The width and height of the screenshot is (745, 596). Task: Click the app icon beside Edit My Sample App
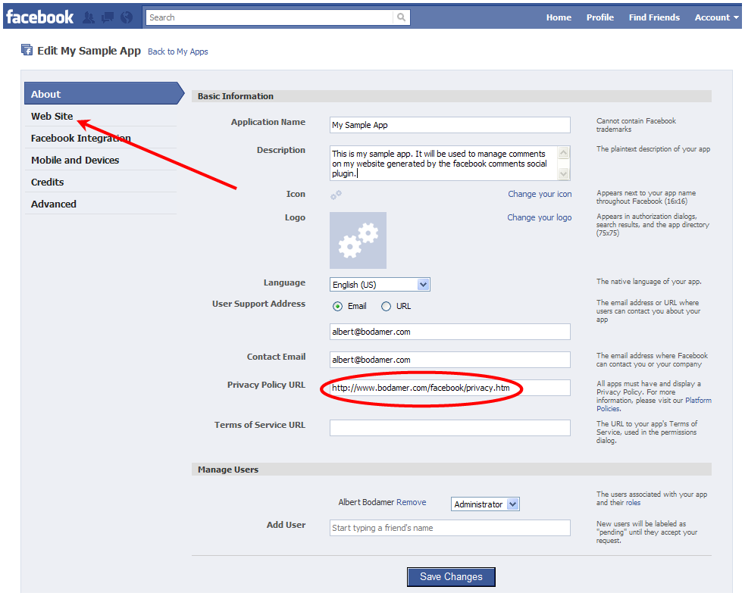pos(27,50)
